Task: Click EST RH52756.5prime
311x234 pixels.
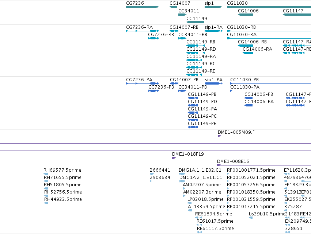Action: tap(46, 196)
